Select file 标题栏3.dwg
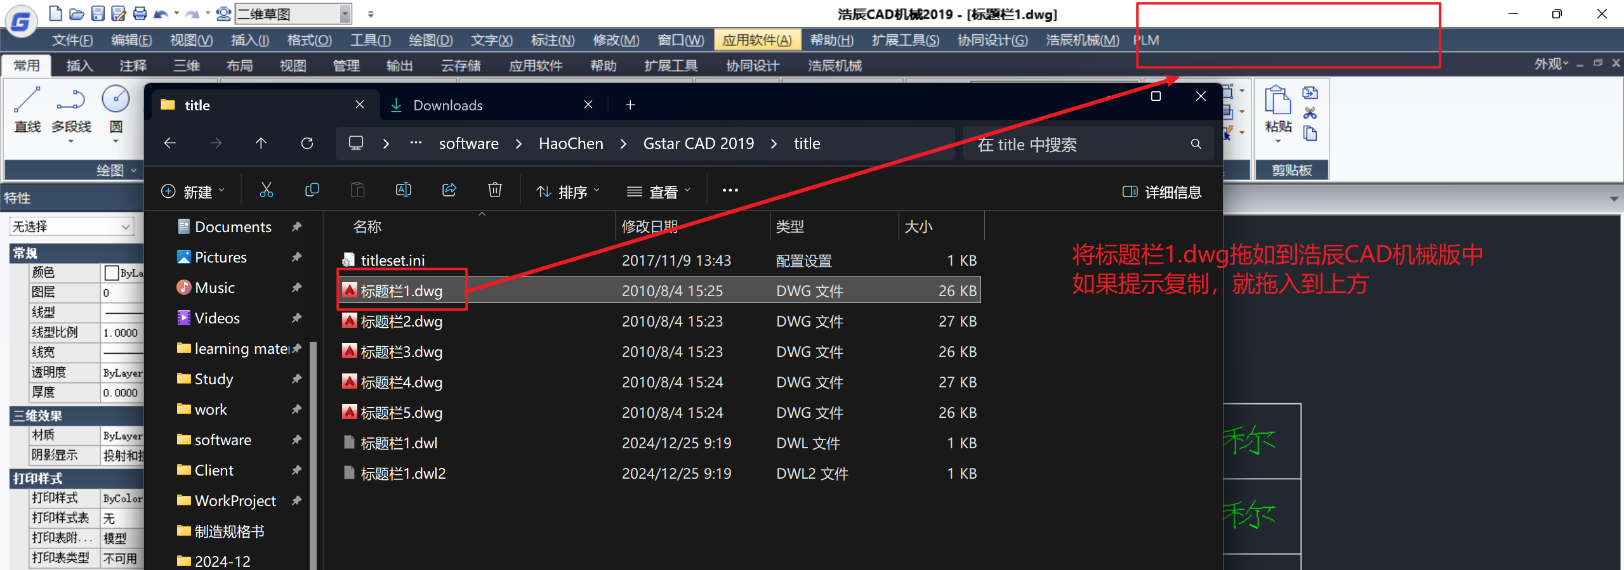1624x570 pixels. click(660, 351)
